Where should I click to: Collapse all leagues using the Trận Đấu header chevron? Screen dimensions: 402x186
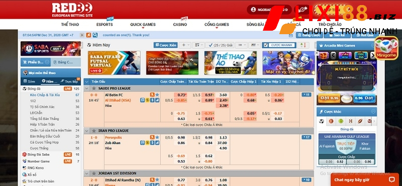coord(87,81)
